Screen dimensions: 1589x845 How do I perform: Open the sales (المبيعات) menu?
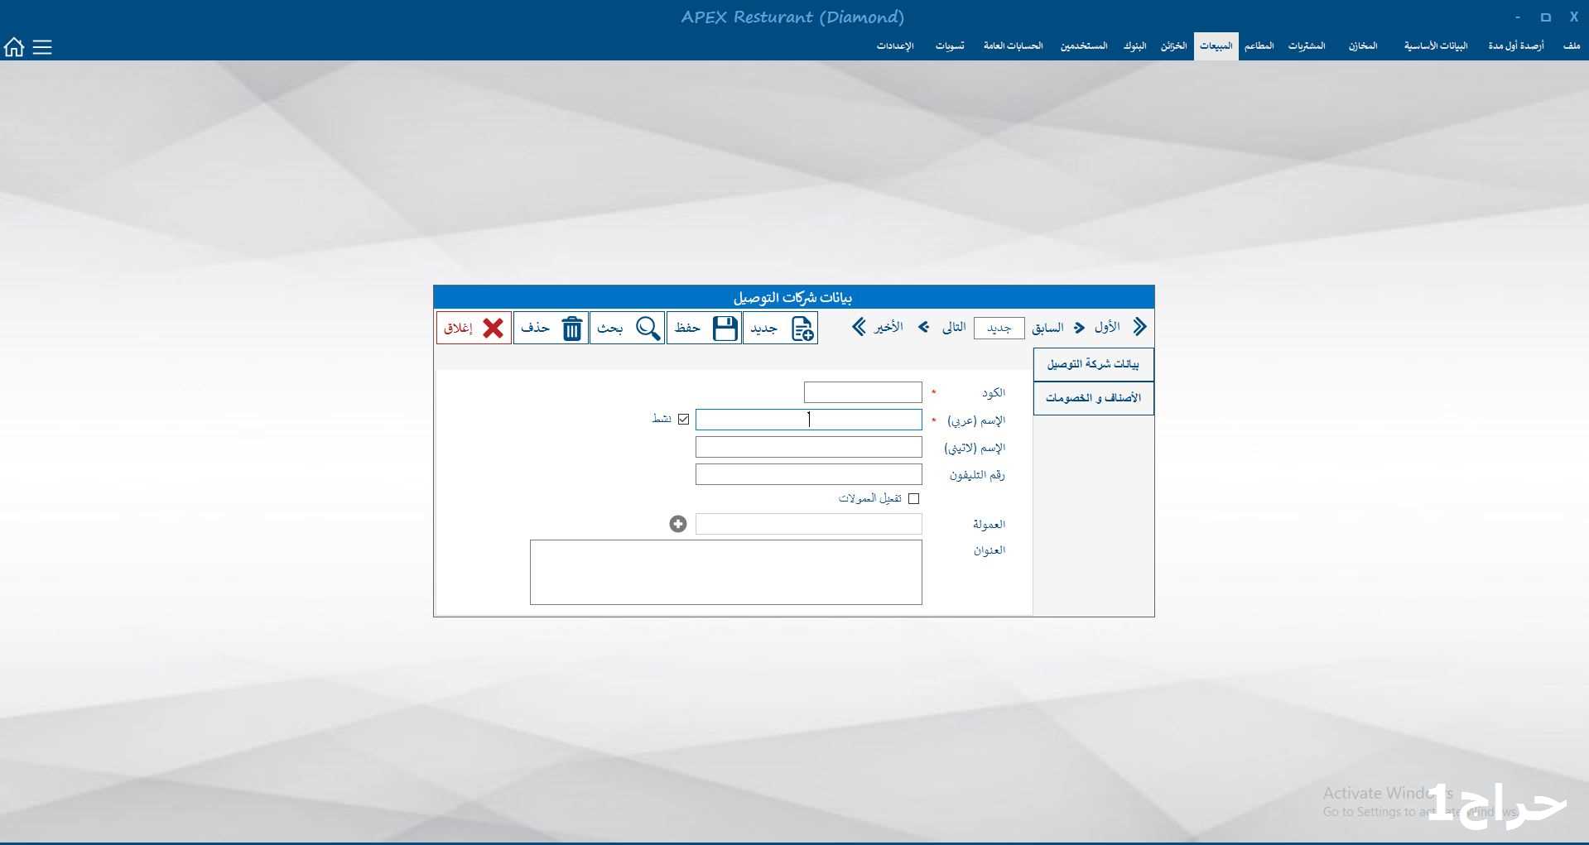click(x=1216, y=46)
